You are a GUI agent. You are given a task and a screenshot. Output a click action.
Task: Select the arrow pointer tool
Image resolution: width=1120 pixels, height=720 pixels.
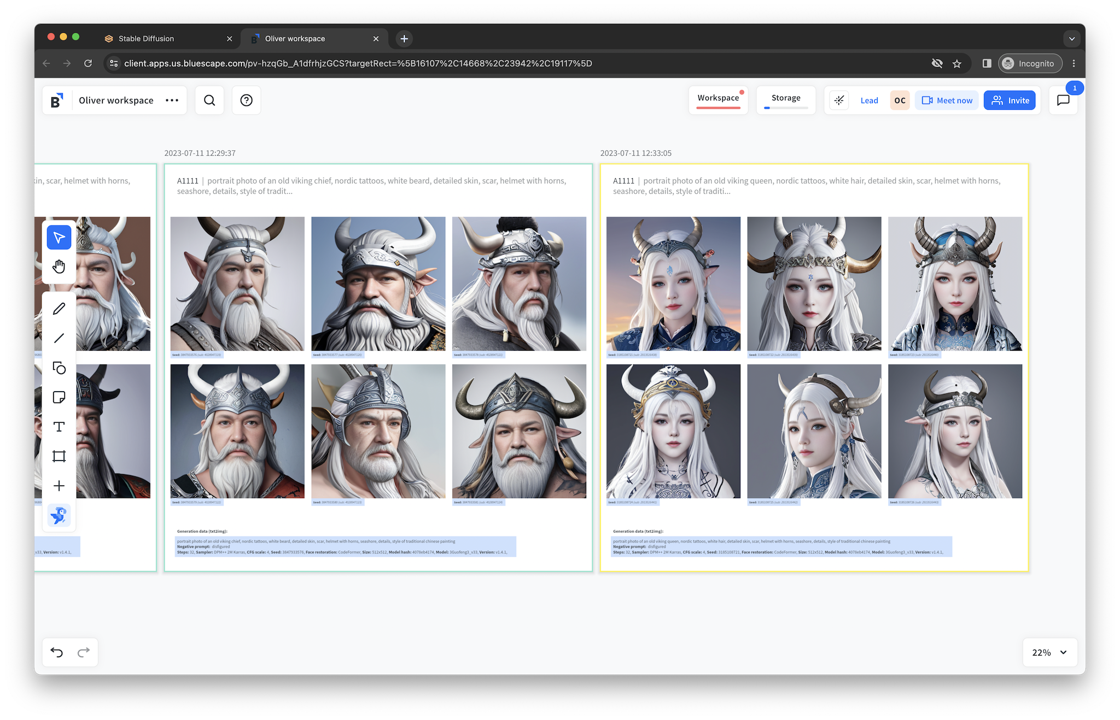(59, 238)
